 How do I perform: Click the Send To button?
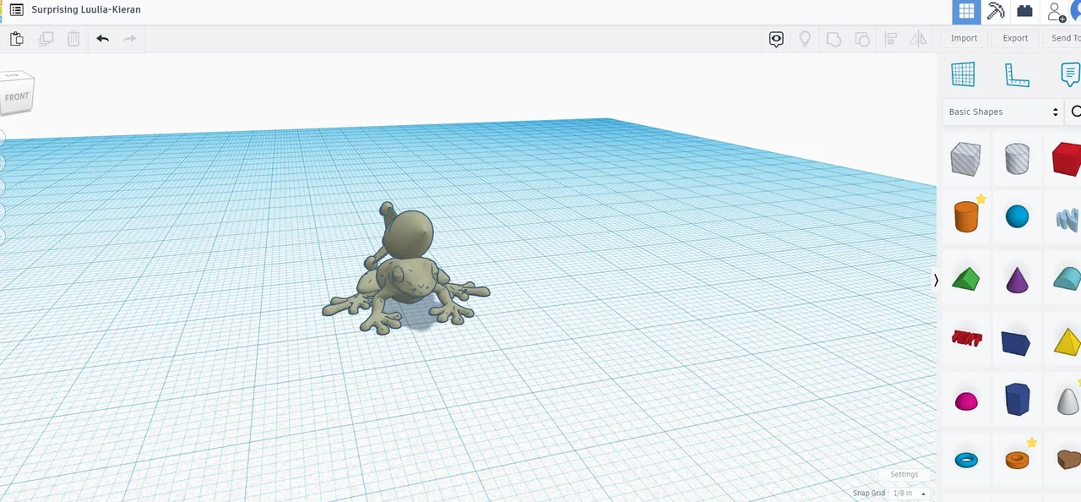[x=1064, y=38]
